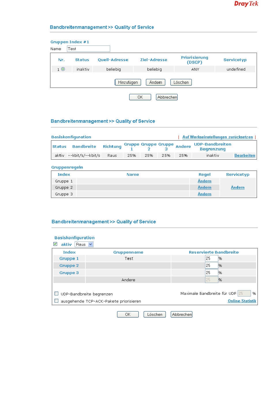The image size is (274, 406).
Task: Click the Ändern rule link for Gruppe 1
Action: 204,181
